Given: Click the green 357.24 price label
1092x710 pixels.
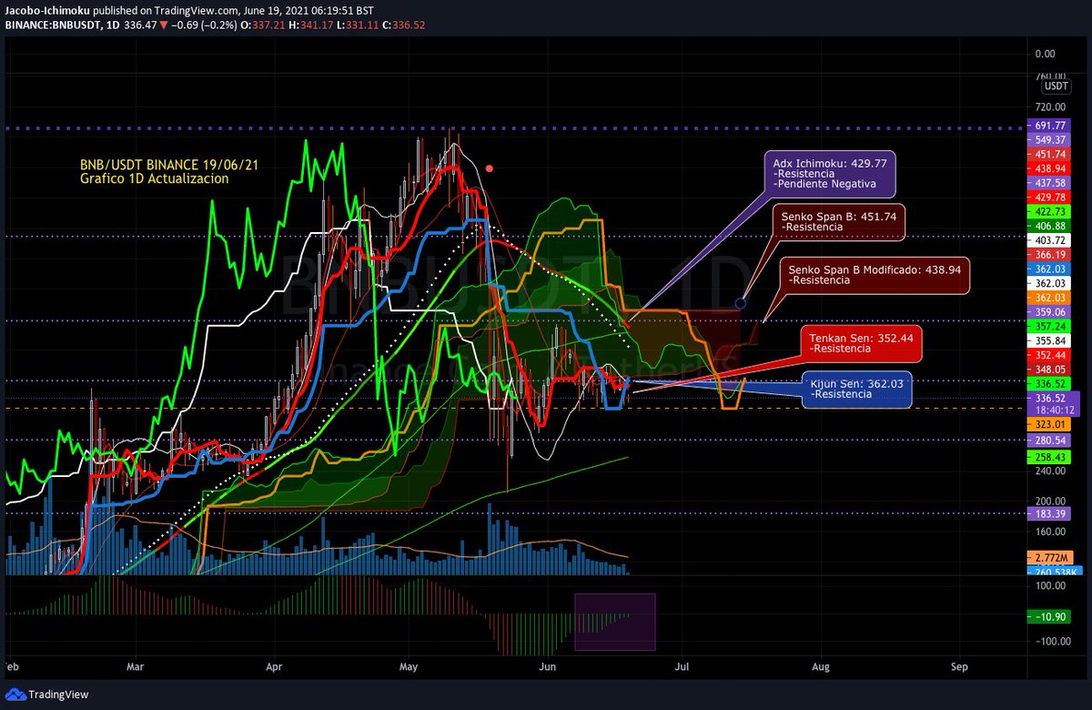Looking at the screenshot, I should click(x=1051, y=325).
